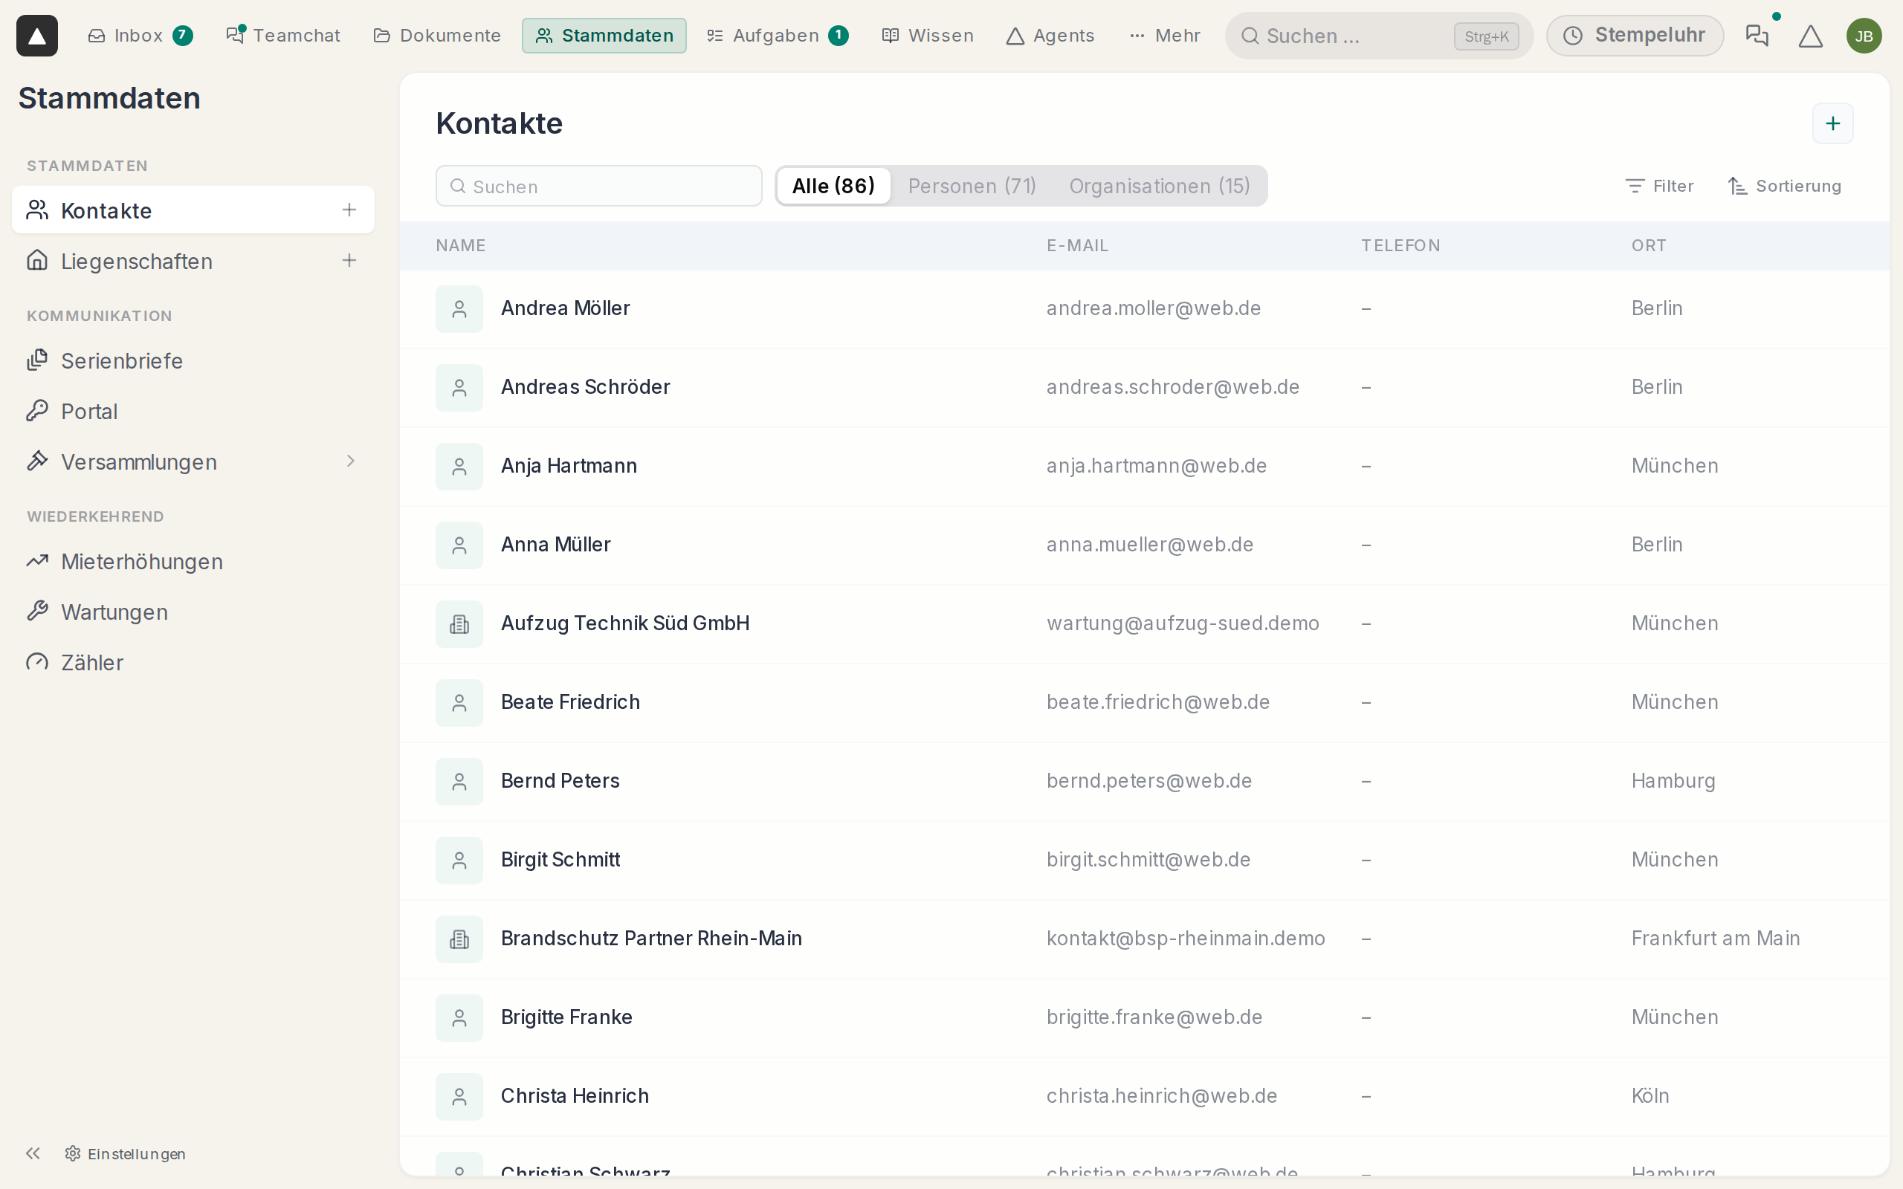Select the Personen (71) tab
Screen dimensions: 1903x1189
point(972,186)
